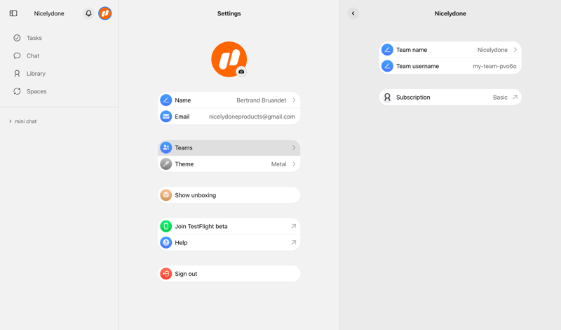Click the camera icon on profile picture
This screenshot has width=561, height=330.
click(241, 72)
